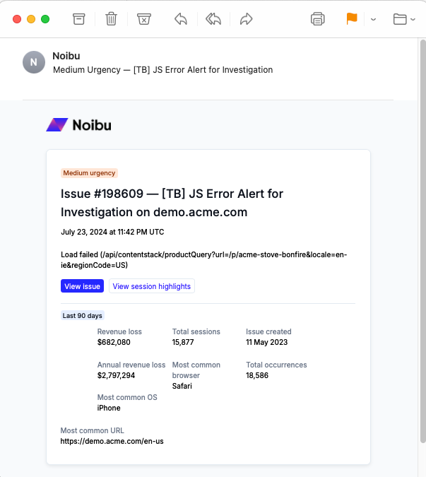426x477 pixels.
Task: Click the Noibu logo in email
Action: coord(78,125)
